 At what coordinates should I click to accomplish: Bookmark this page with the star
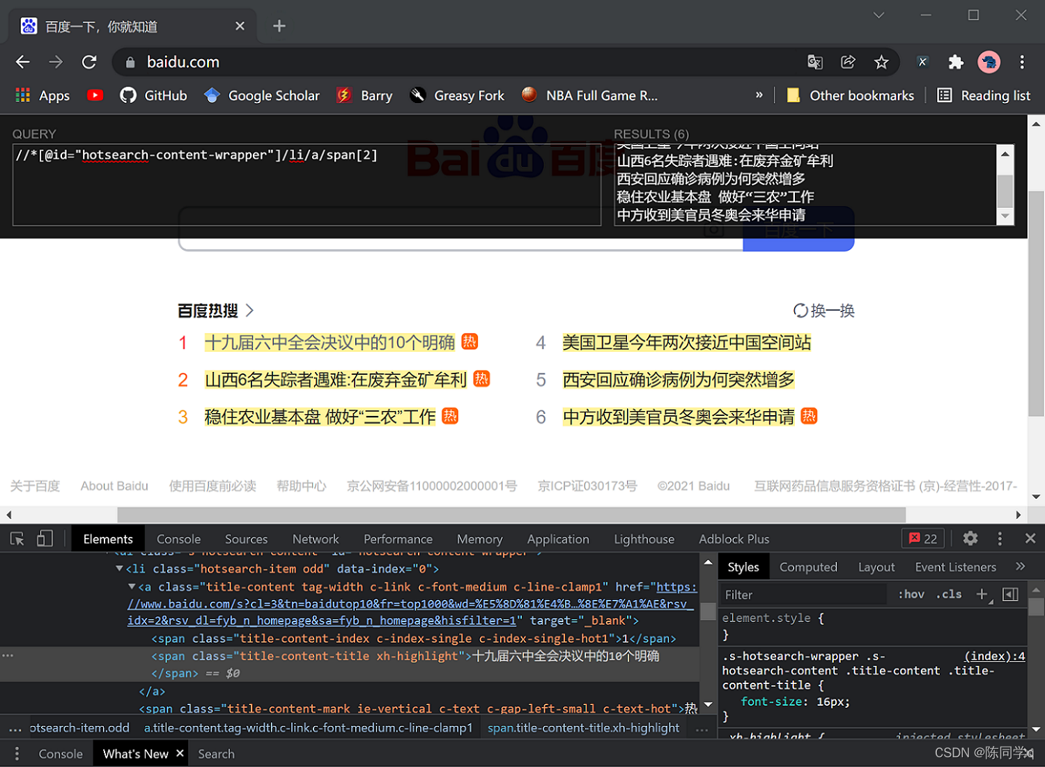click(881, 62)
